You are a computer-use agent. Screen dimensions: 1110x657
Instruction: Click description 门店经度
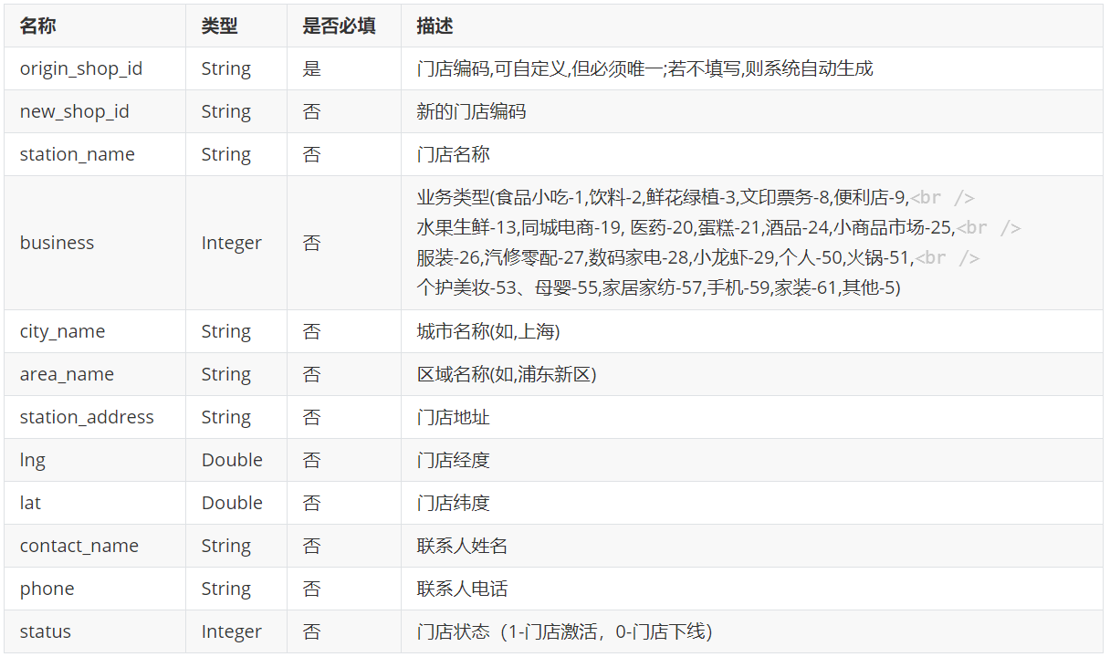454,460
